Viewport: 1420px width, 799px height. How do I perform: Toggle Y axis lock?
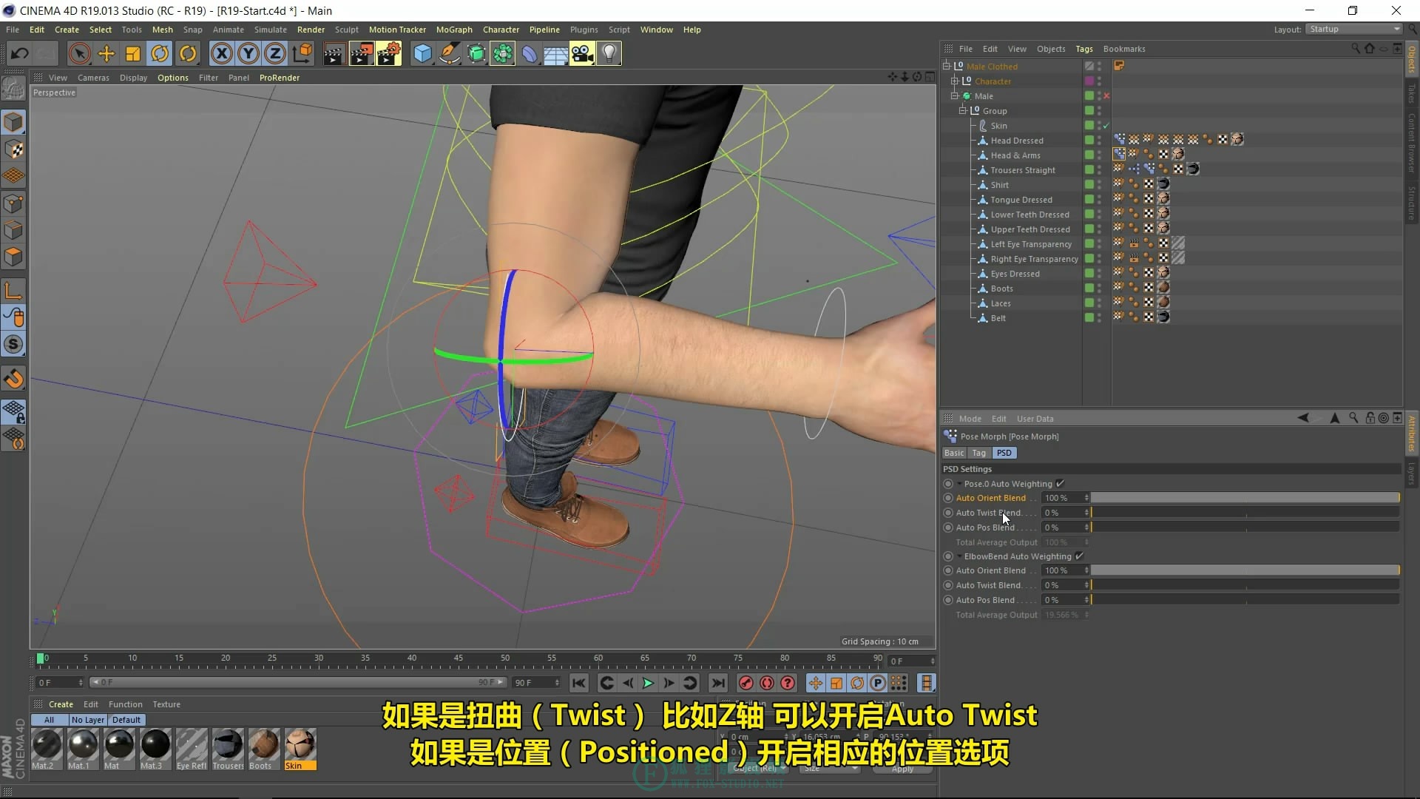(248, 53)
